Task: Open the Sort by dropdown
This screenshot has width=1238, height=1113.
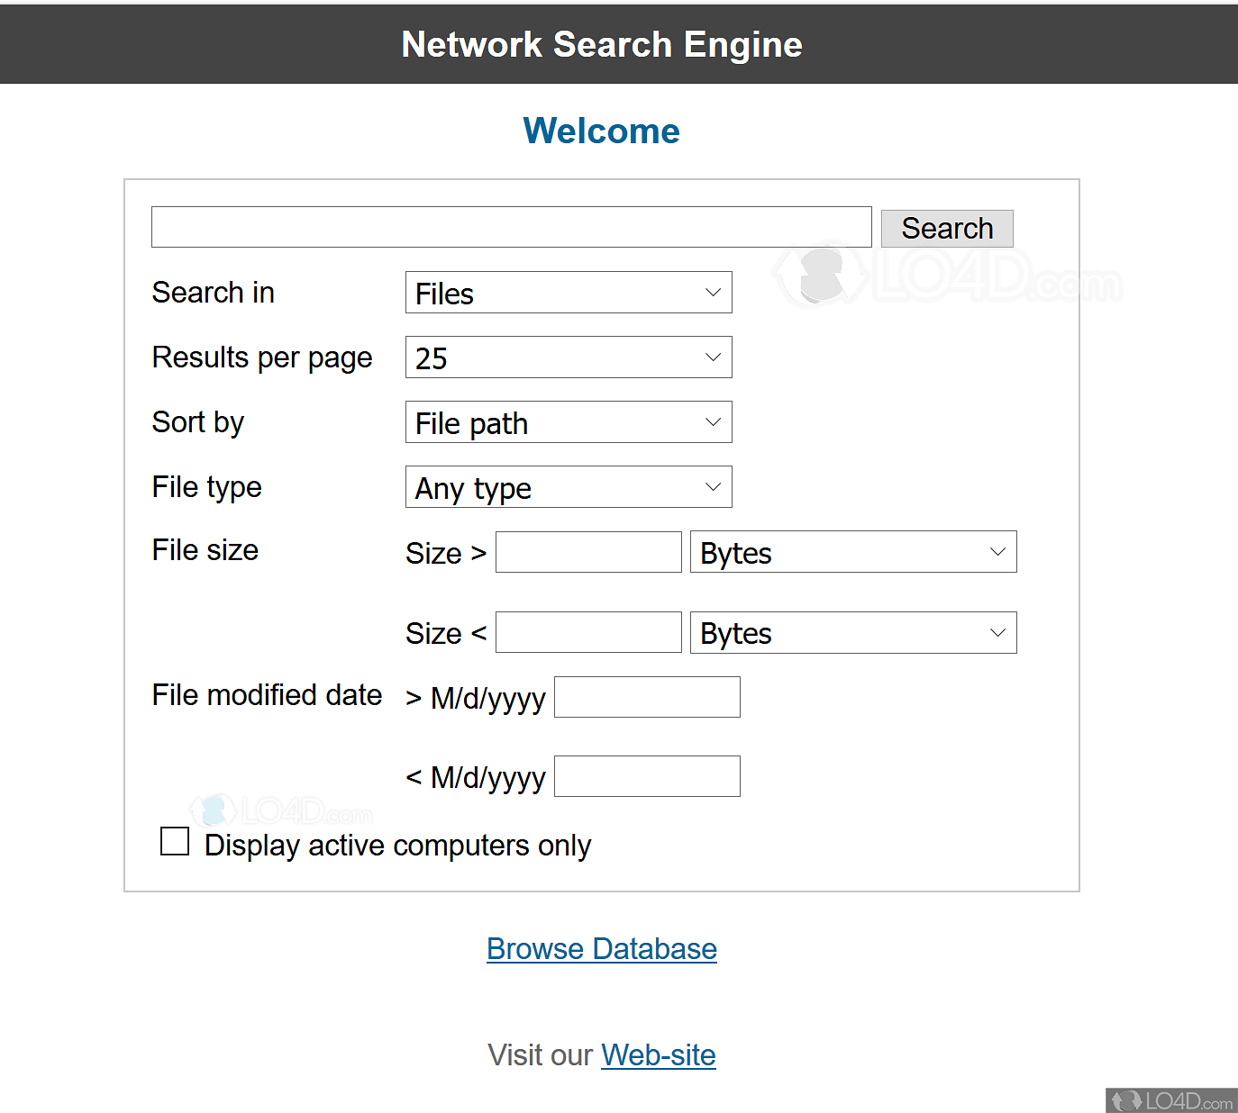Action: click(568, 421)
